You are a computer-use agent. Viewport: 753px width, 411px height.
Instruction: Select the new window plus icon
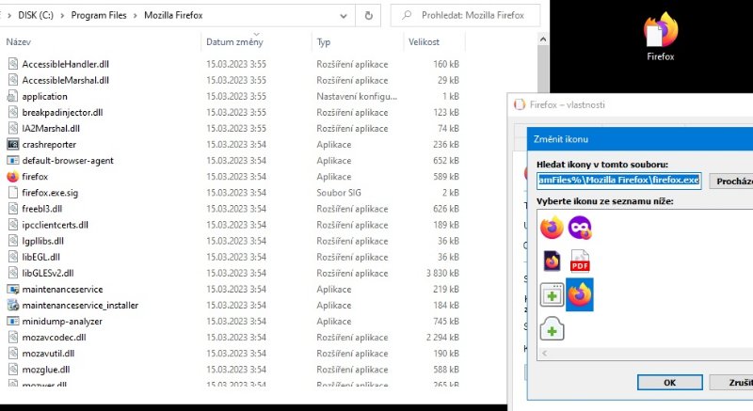click(x=552, y=295)
